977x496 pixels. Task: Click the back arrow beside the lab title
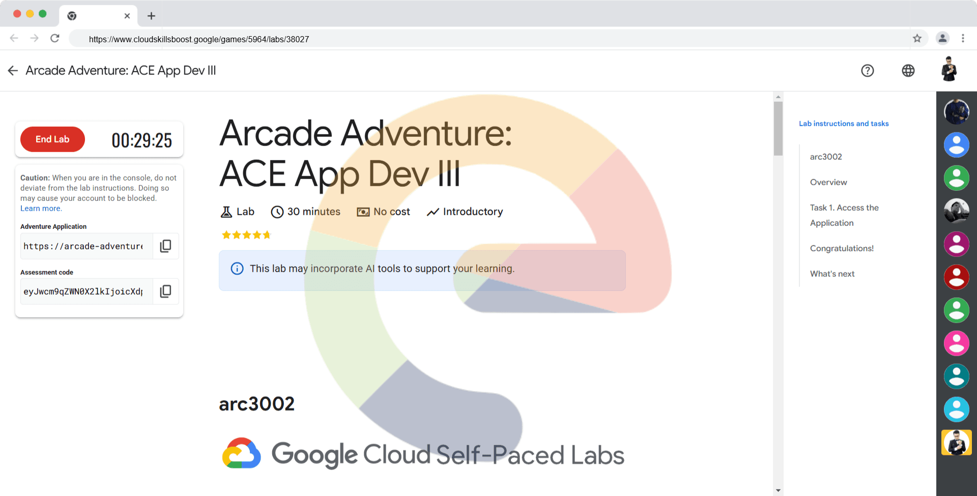click(13, 71)
